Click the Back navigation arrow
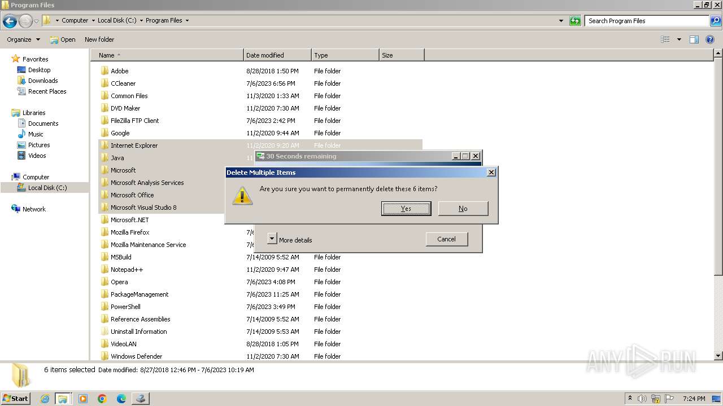 tap(10, 21)
